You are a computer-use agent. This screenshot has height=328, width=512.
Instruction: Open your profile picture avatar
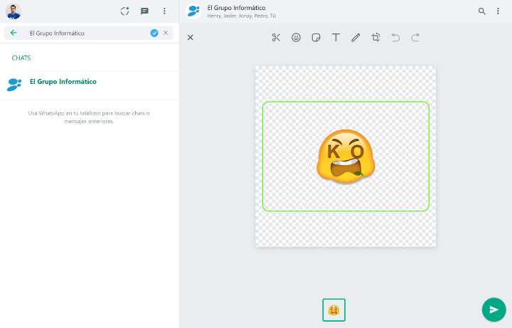coord(14,11)
